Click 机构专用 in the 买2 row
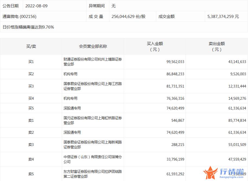This screenshot has width=248, height=181. [x=70, y=74]
